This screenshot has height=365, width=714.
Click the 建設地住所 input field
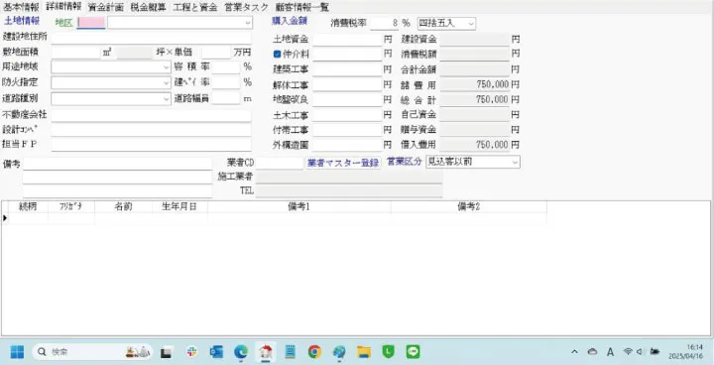151,38
